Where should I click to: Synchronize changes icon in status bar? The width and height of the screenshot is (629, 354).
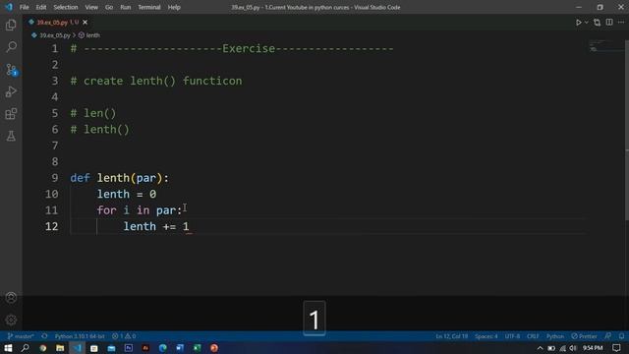pyautogui.click(x=44, y=336)
